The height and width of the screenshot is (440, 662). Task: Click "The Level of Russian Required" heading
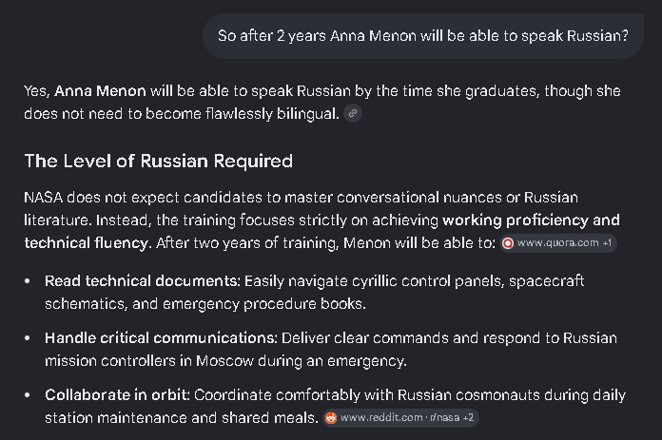pos(158,162)
